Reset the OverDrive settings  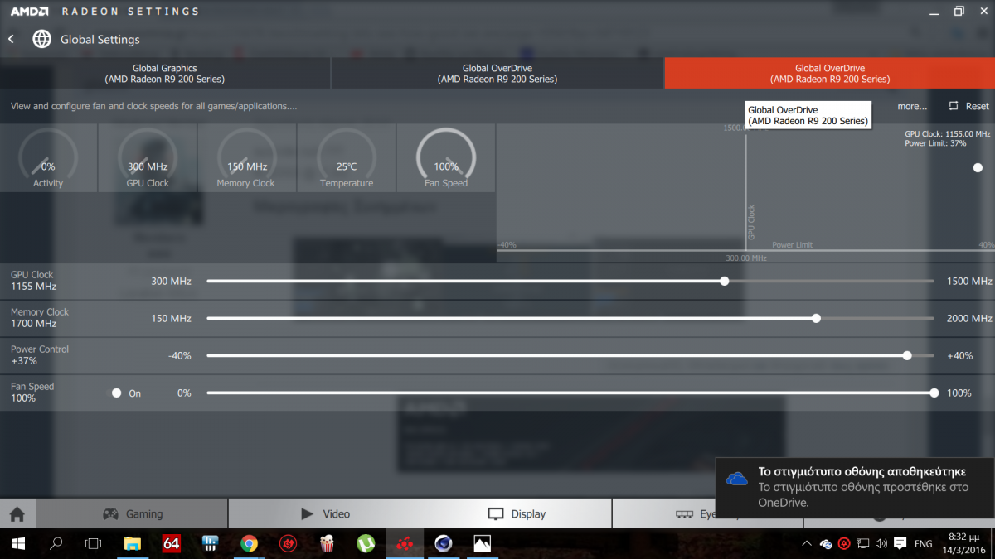click(x=969, y=106)
